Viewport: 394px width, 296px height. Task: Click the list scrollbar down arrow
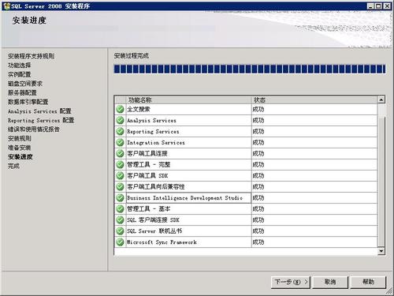coord(381,251)
